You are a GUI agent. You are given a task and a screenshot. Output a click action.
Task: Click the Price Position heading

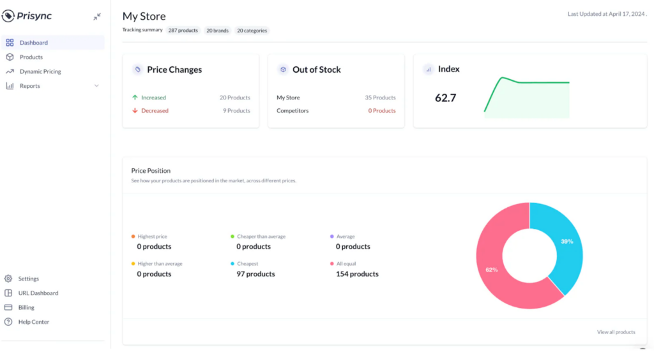coord(151,171)
